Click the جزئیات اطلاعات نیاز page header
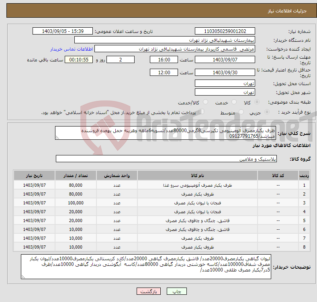 287,11
